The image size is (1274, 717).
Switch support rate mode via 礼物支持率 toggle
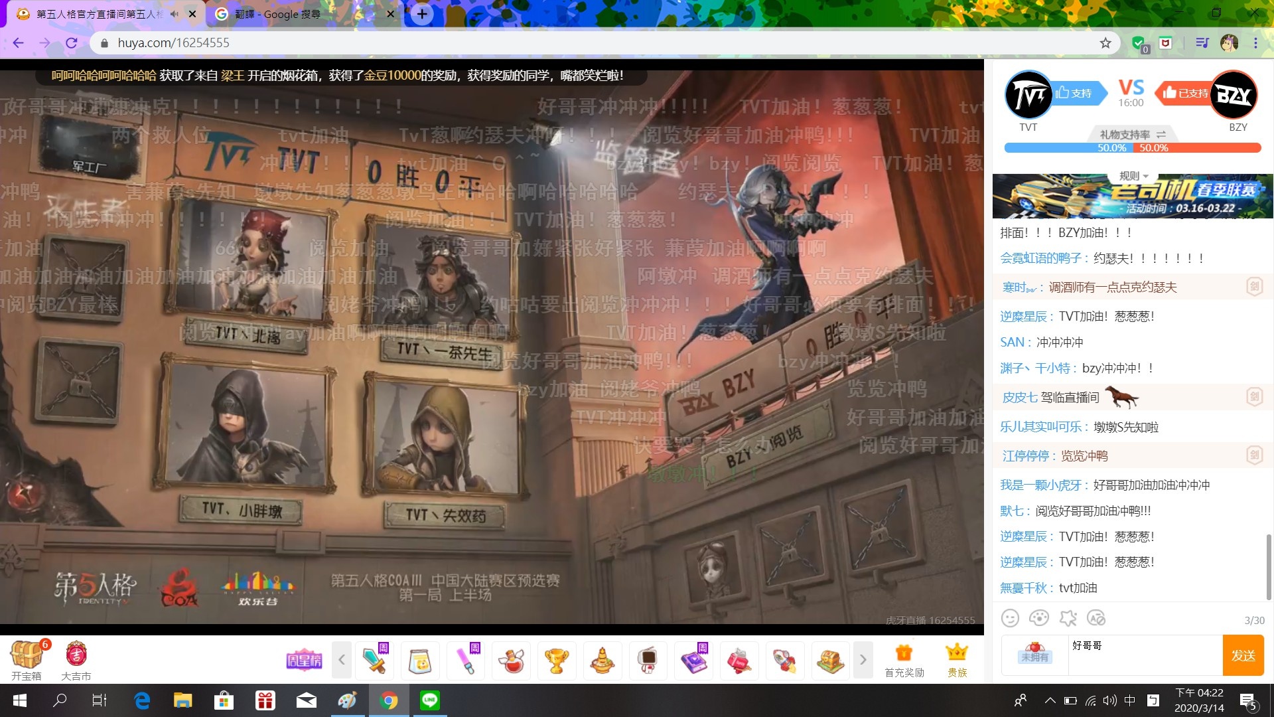(1132, 135)
